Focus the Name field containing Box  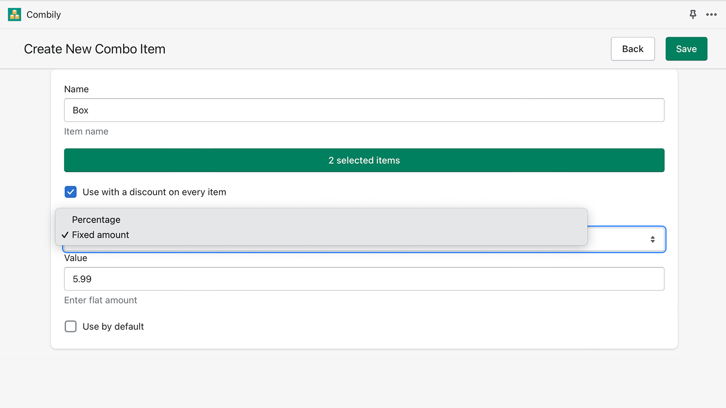364,110
